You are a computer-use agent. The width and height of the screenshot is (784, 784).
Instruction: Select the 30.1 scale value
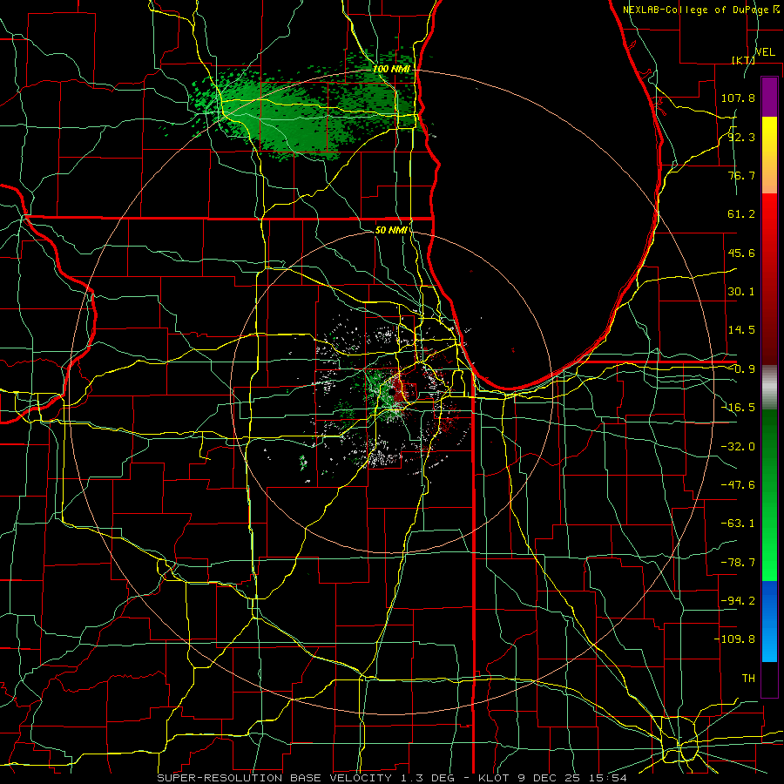coord(741,292)
